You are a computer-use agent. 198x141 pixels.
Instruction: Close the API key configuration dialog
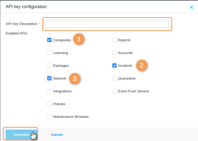tap(191, 7)
